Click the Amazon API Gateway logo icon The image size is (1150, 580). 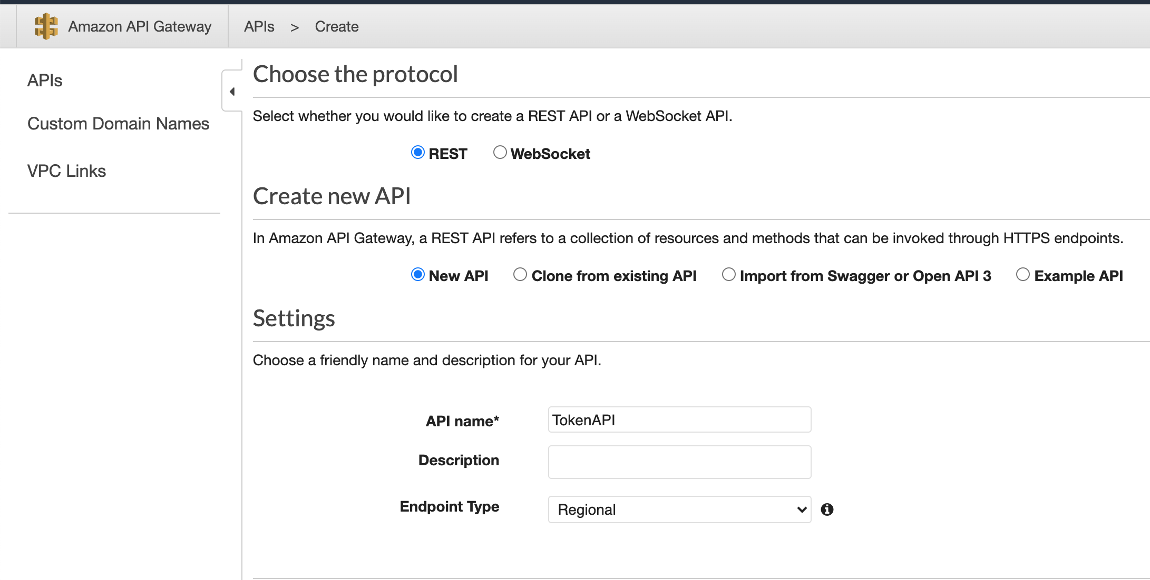point(46,26)
